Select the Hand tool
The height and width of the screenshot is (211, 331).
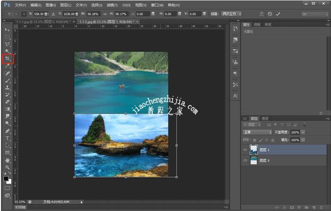(8, 160)
